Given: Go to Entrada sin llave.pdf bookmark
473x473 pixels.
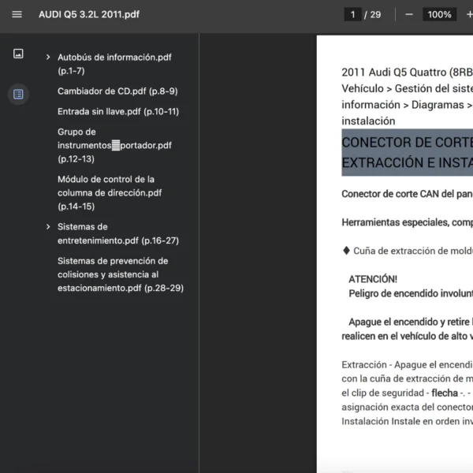Looking at the screenshot, I should click(x=117, y=111).
